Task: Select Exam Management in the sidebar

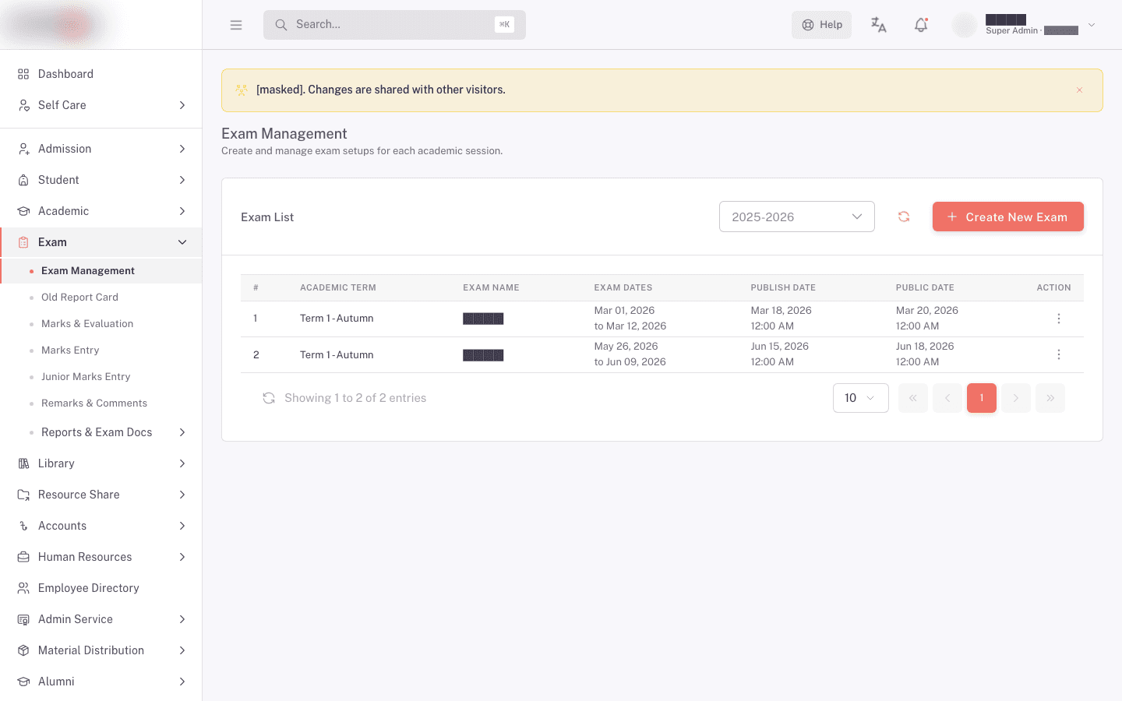Action: click(x=101, y=271)
